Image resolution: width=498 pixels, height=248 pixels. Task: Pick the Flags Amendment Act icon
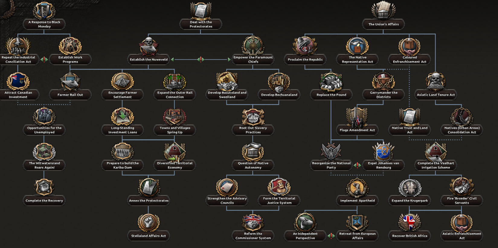(x=357, y=117)
